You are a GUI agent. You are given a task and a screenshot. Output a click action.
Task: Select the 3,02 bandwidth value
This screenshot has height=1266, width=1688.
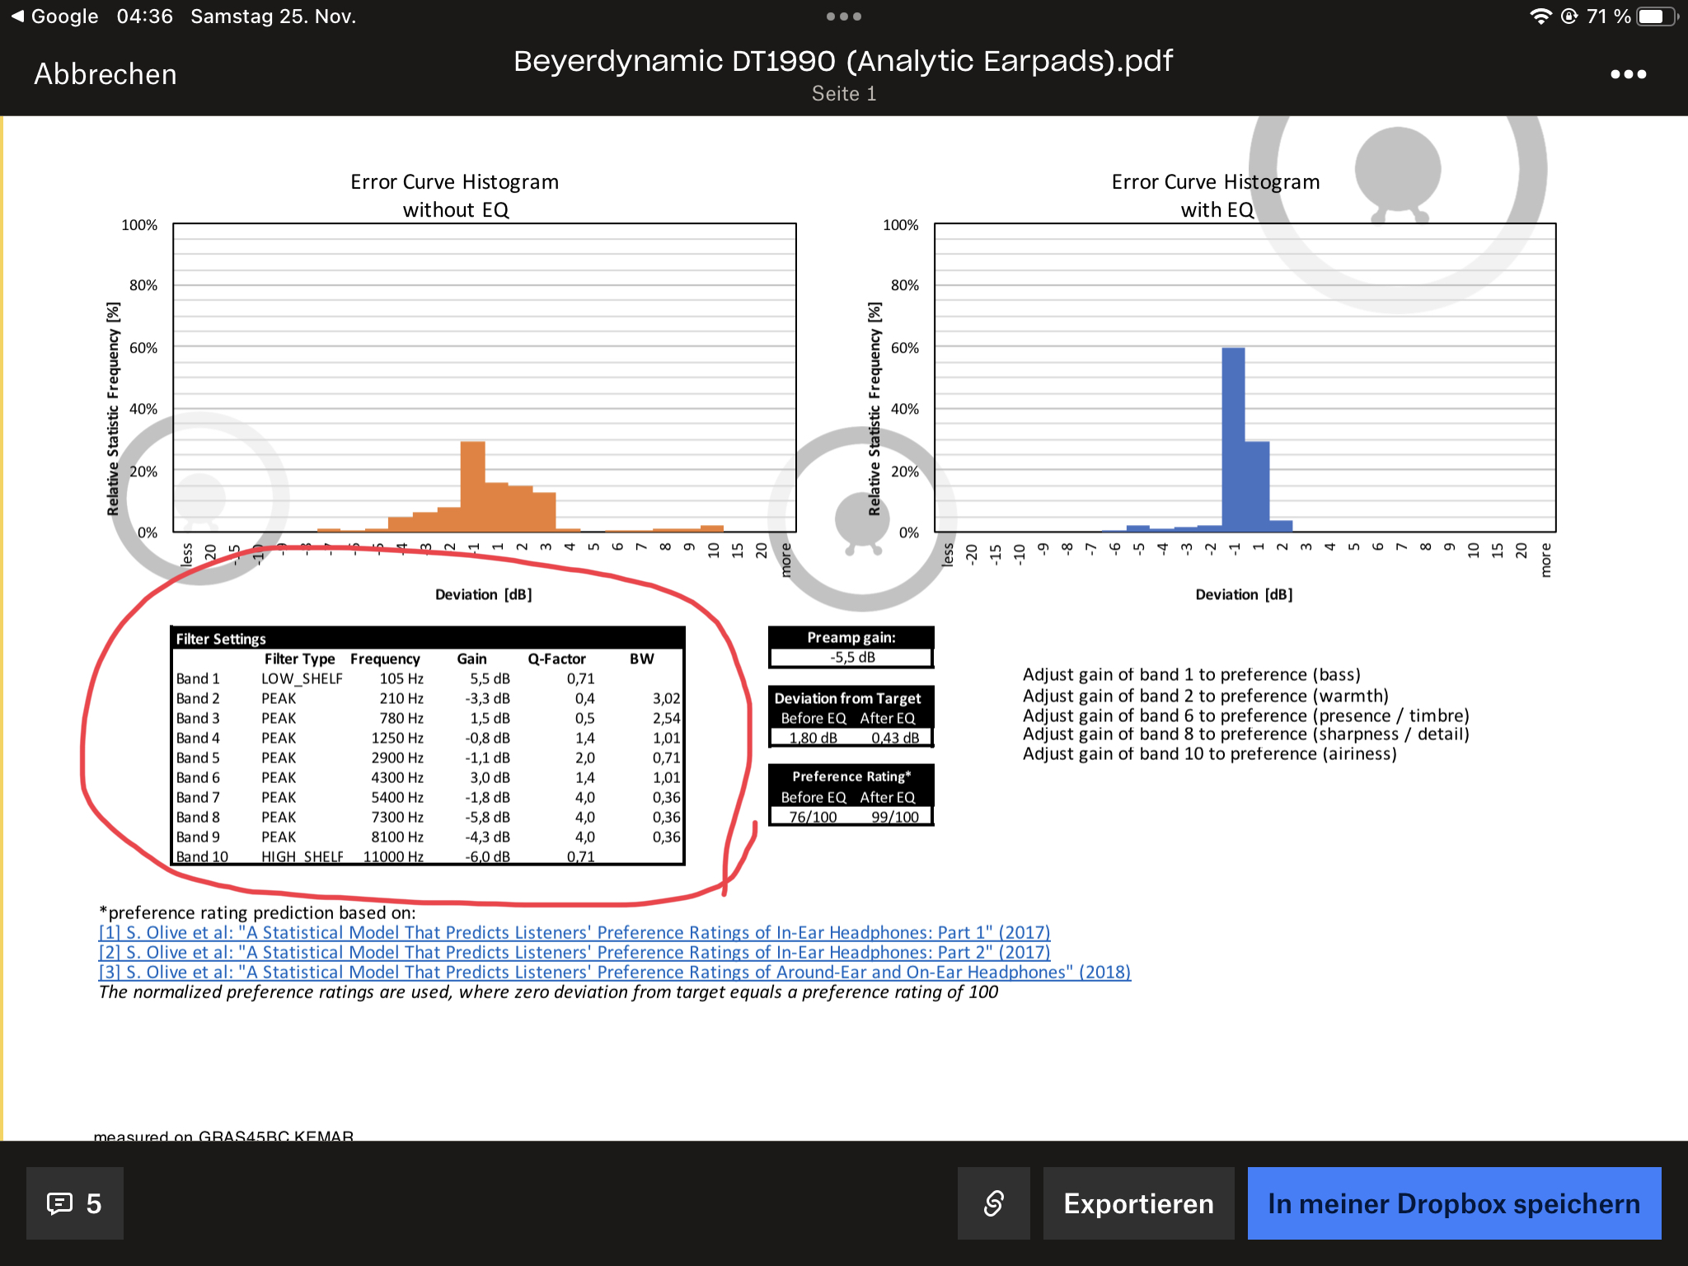[666, 698]
